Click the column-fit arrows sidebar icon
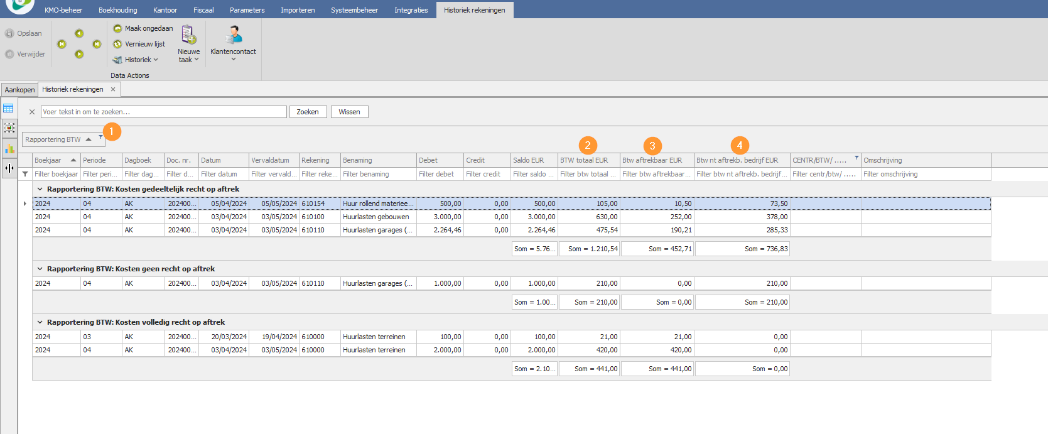The image size is (1048, 434). point(9,168)
